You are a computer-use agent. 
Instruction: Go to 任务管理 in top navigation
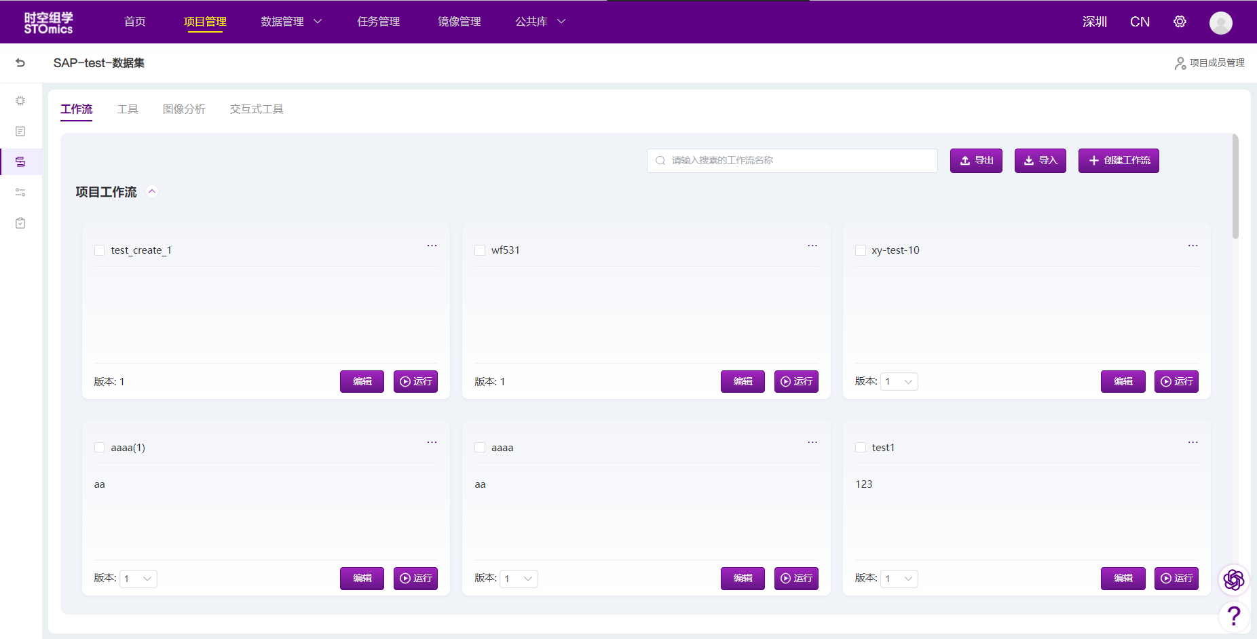click(x=378, y=22)
